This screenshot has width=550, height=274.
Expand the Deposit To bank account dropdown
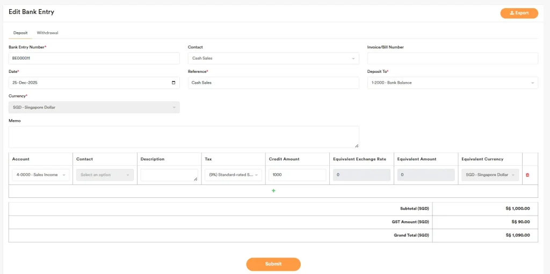pyautogui.click(x=452, y=83)
